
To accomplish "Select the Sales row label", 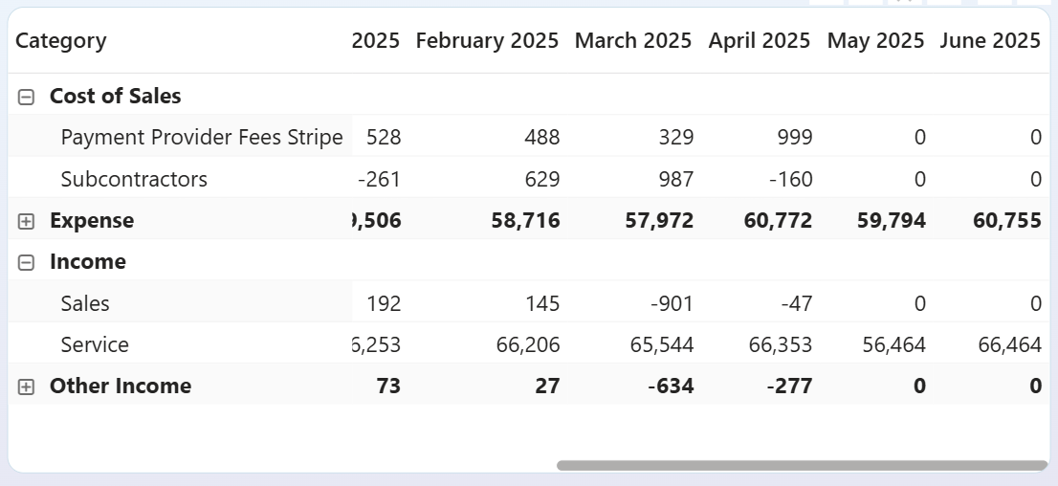I will click(x=85, y=304).
